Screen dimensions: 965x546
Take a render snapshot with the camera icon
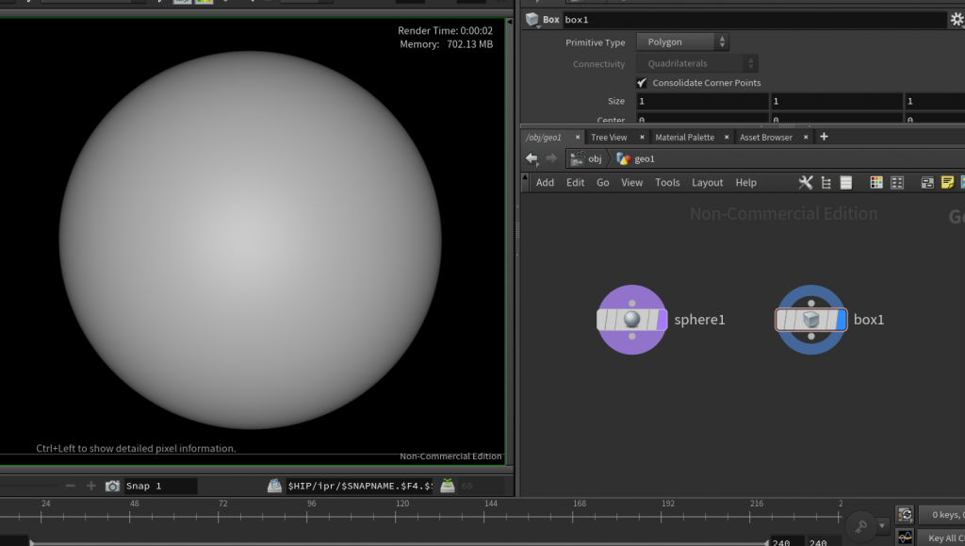(114, 485)
